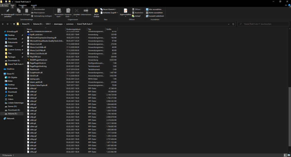The image size is (291, 157).
Task: Switch to the Start ribbon tab
Action: pyautogui.click(x=13, y=5)
